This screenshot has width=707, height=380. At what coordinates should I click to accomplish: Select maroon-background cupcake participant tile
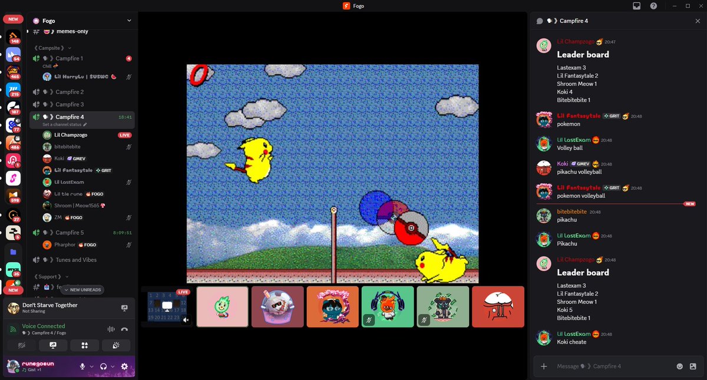click(277, 306)
